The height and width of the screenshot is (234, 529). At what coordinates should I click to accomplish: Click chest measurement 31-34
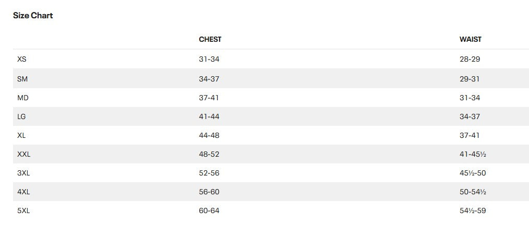(209, 60)
